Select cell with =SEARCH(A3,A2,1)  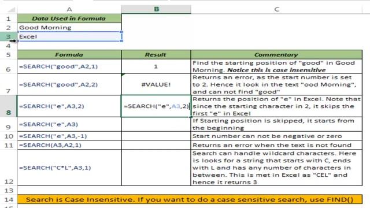coord(69,145)
